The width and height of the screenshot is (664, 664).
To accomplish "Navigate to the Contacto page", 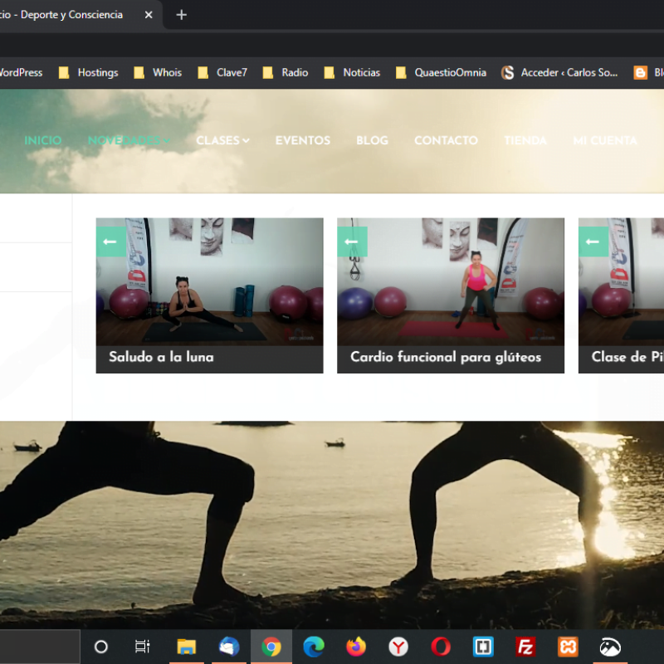I will click(x=446, y=140).
